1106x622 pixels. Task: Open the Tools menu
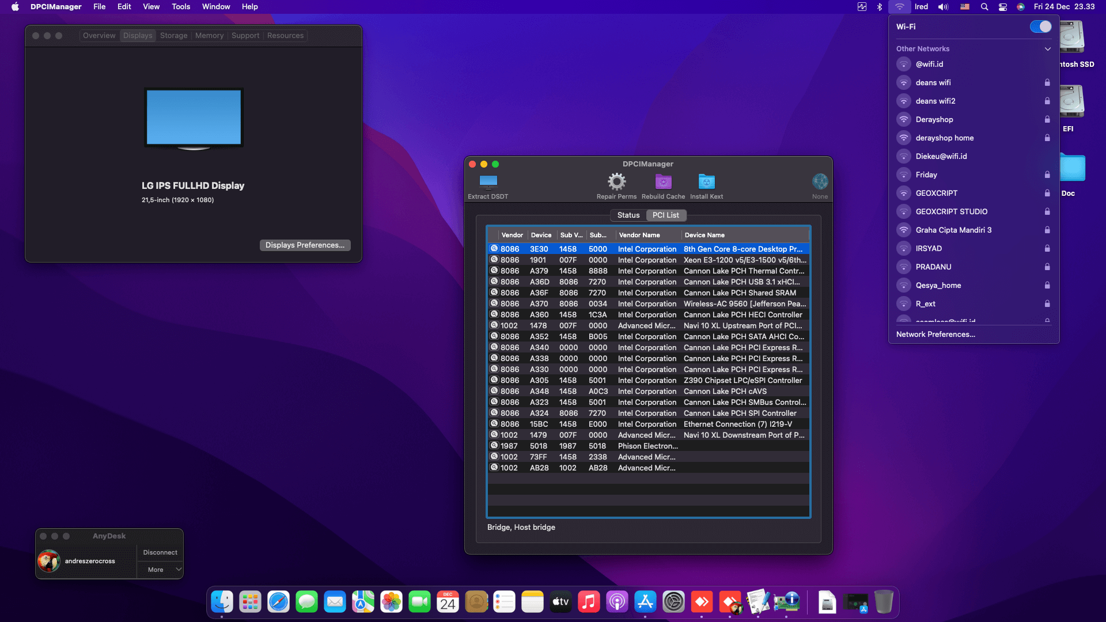coord(181,7)
